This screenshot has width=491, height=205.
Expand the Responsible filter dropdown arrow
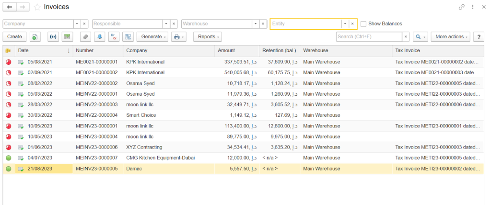click(x=166, y=24)
